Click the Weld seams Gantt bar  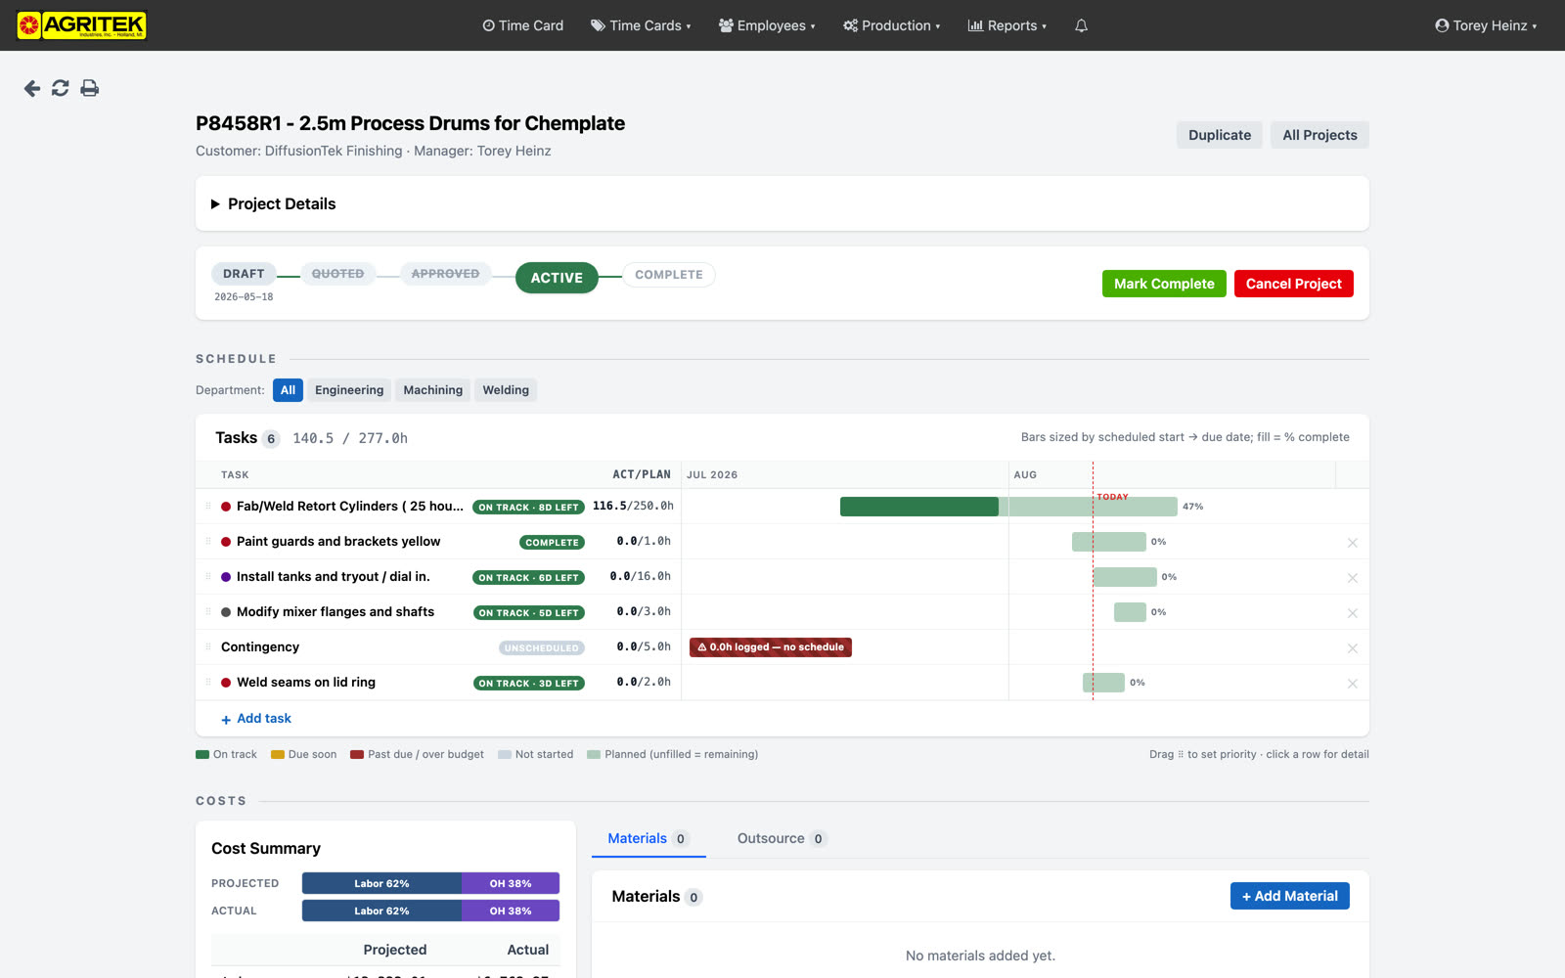coord(1103,683)
